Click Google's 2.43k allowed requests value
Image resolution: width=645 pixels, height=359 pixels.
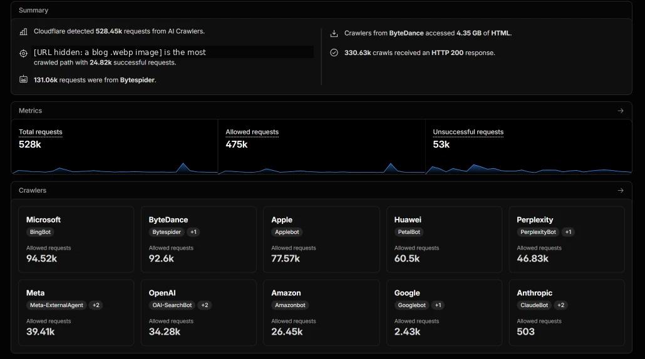tap(407, 332)
